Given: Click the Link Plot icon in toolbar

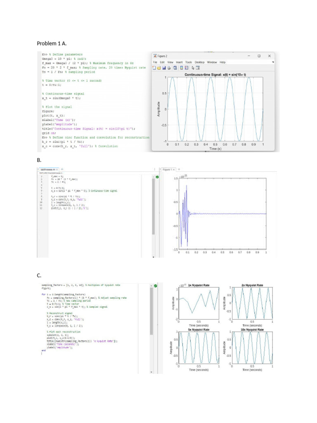Looking at the screenshot, I should click(175, 68).
